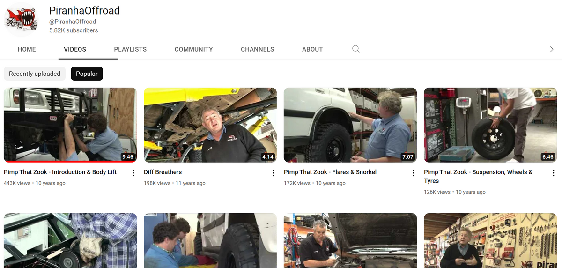Click the 9:46 duration badge

click(x=127, y=157)
